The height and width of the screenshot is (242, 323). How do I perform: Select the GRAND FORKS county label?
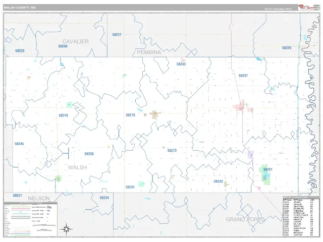(x=245, y=219)
